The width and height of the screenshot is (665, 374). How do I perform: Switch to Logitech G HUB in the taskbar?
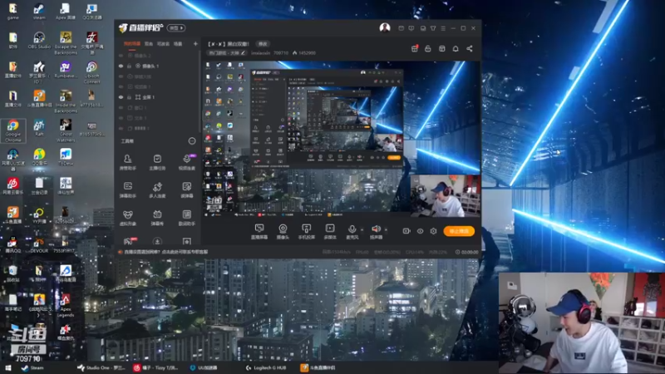pyautogui.click(x=265, y=367)
